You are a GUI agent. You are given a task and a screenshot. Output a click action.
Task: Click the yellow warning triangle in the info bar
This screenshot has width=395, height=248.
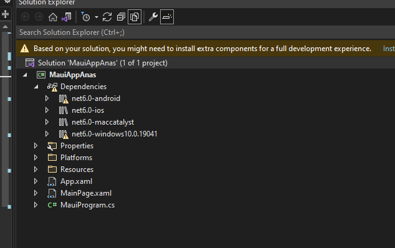pyautogui.click(x=25, y=48)
